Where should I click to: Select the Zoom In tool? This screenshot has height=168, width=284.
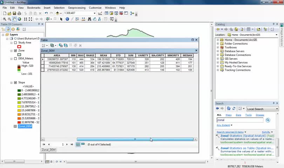(x=5, y=19)
